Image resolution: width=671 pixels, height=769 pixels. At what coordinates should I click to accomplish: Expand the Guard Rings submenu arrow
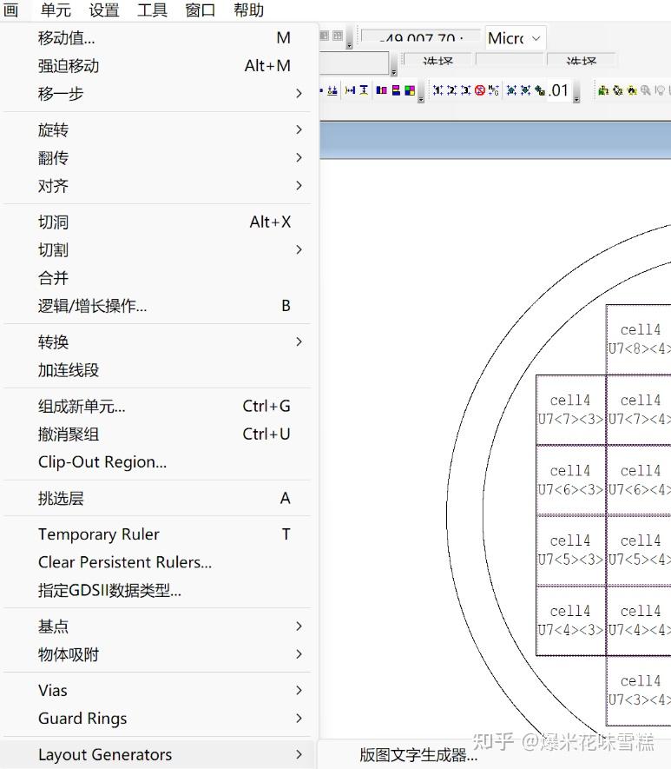pyautogui.click(x=299, y=719)
